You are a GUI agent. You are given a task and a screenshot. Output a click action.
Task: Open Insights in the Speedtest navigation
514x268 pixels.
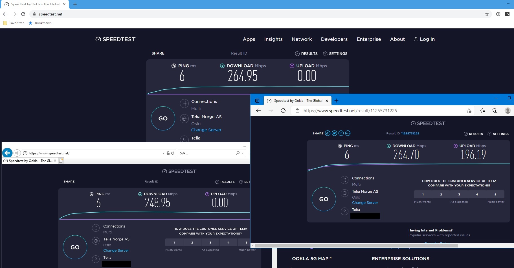273,39
